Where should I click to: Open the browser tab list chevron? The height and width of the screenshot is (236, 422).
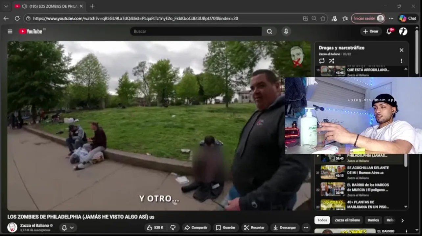pyautogui.click(x=6, y=6)
